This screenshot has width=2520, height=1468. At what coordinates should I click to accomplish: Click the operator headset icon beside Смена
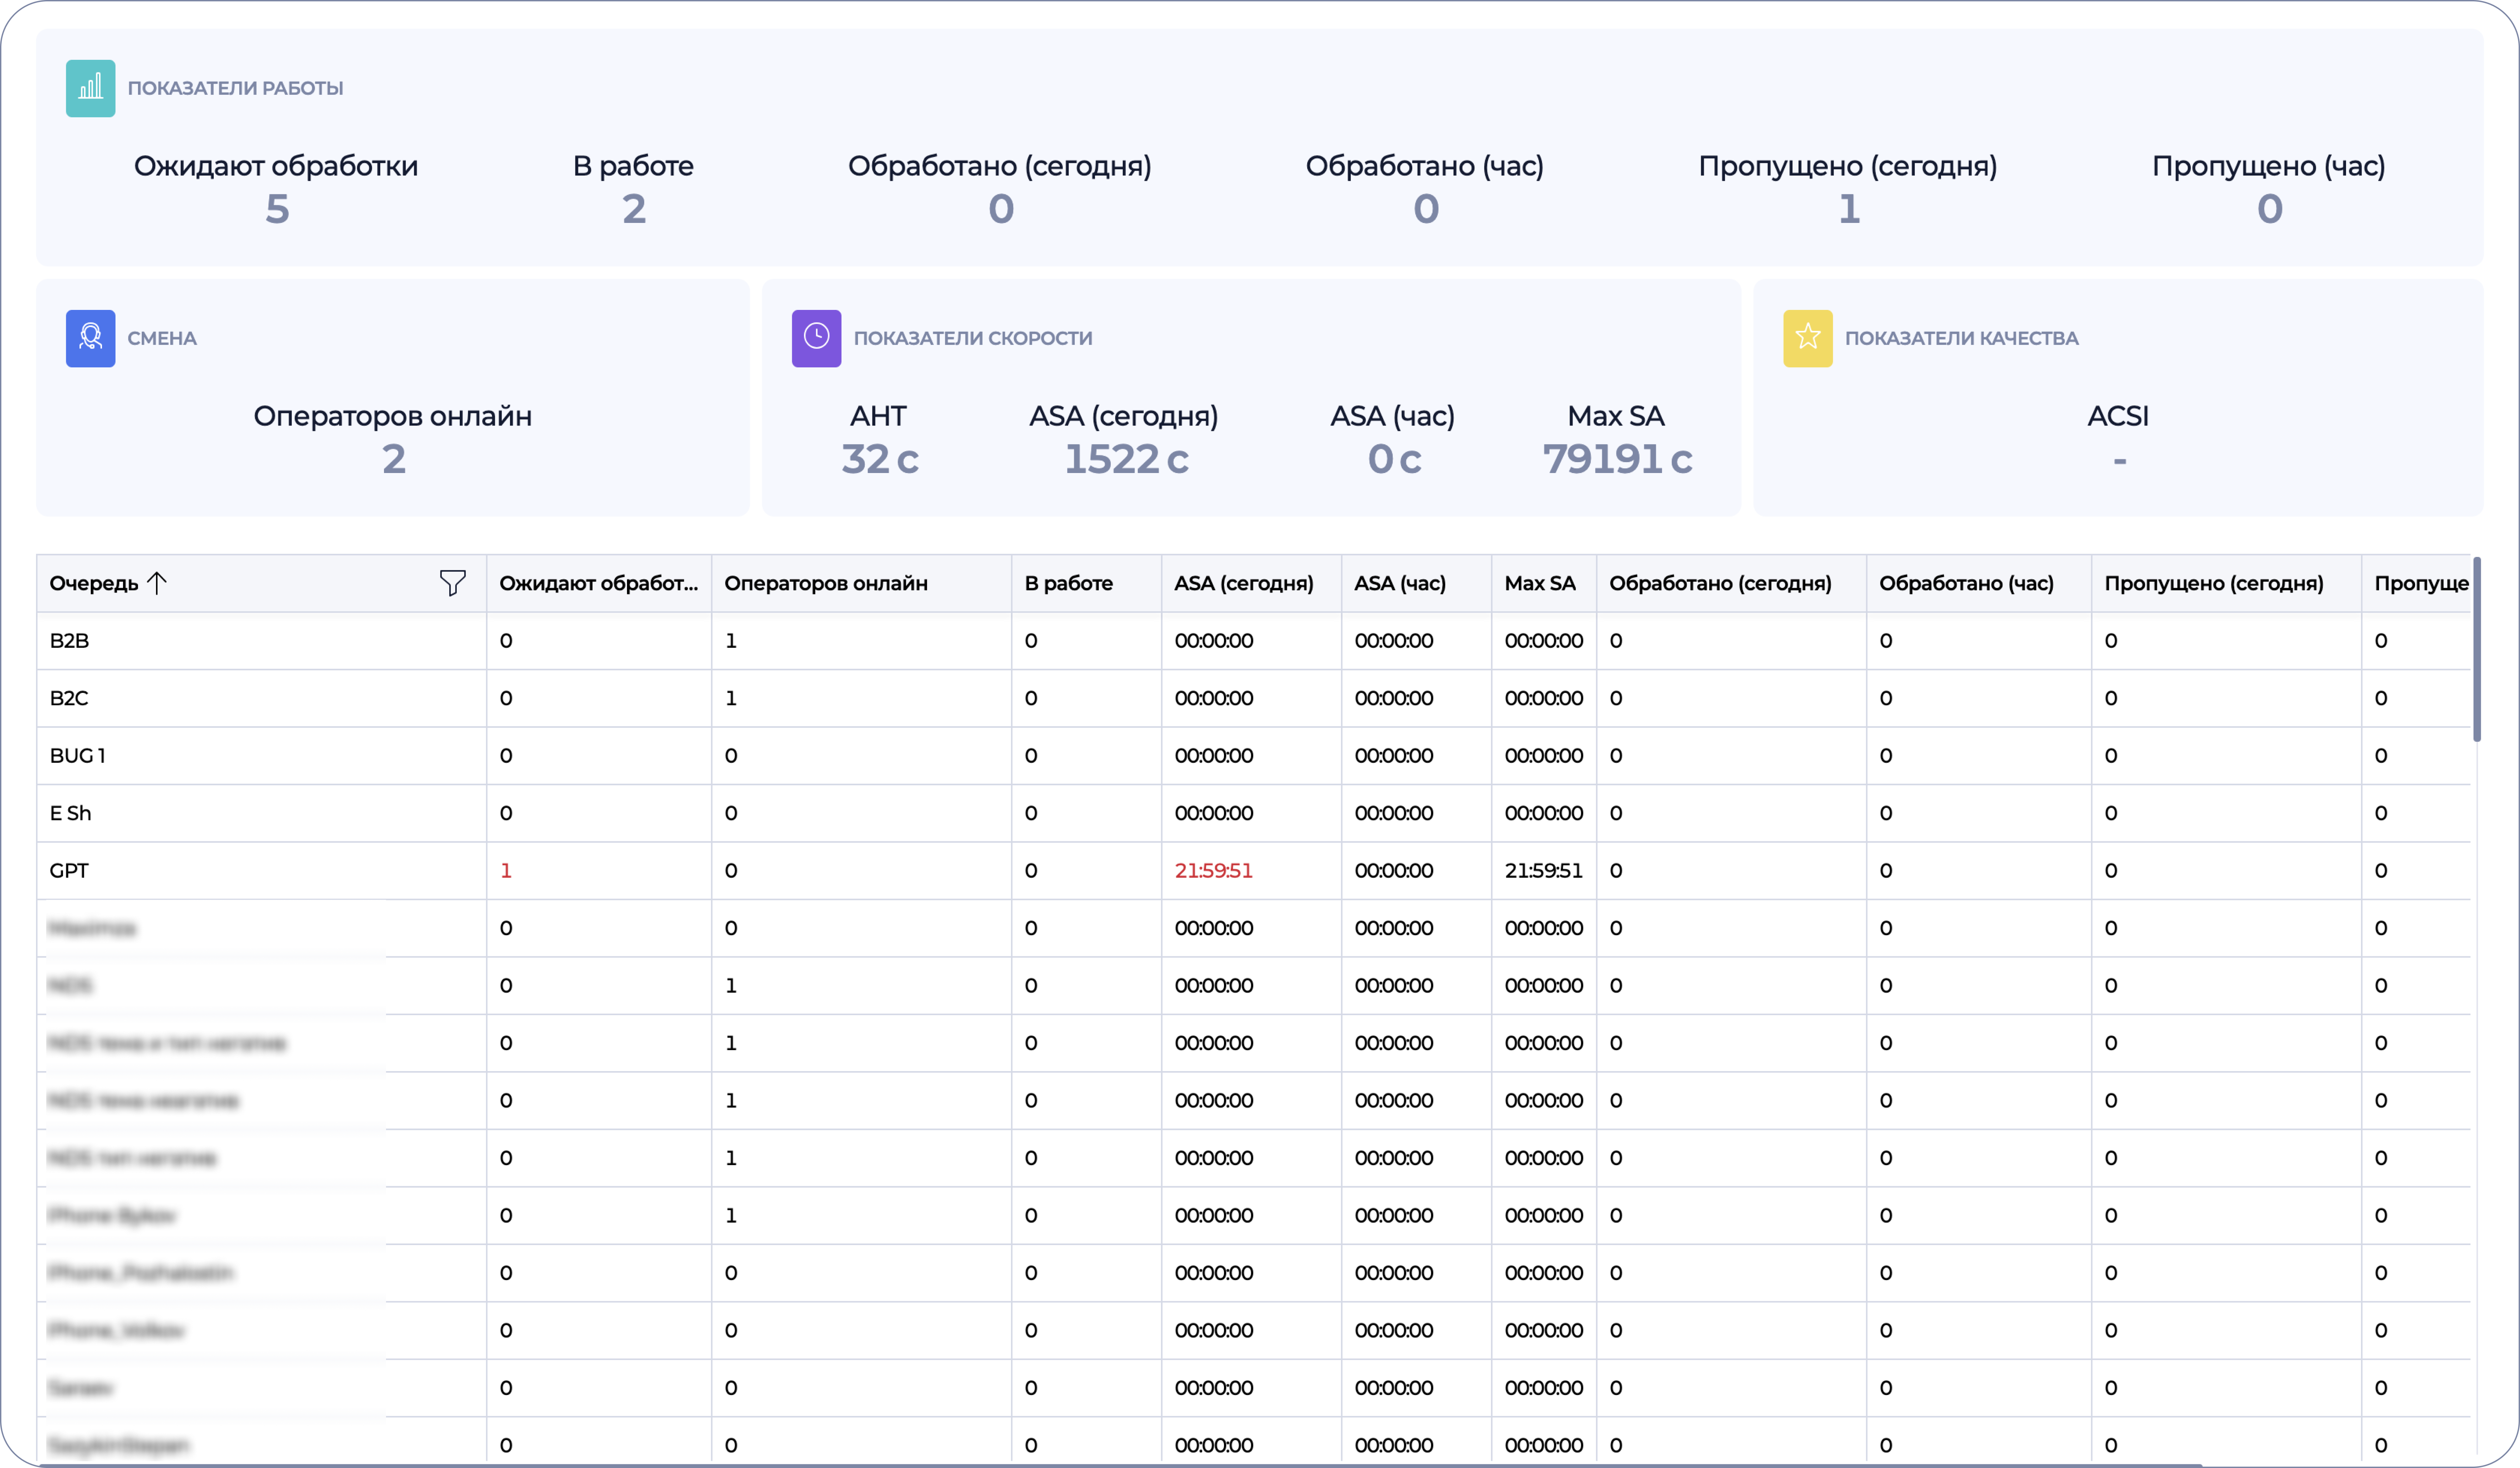coord(90,338)
